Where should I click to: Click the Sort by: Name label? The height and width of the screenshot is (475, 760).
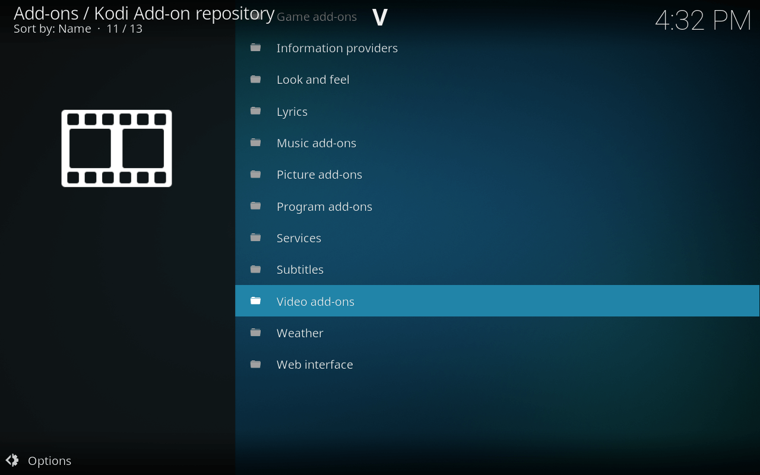(52, 28)
